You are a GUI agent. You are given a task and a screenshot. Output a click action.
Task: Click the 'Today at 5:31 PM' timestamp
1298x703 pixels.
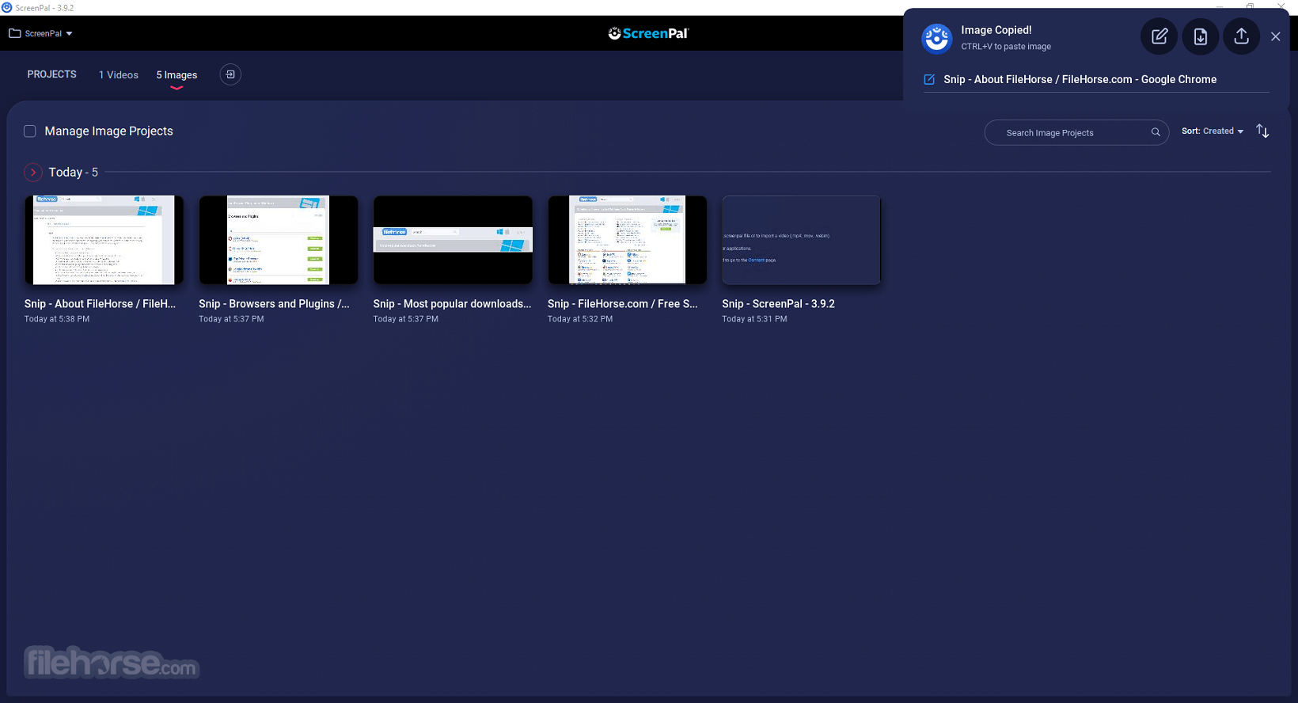(x=754, y=319)
